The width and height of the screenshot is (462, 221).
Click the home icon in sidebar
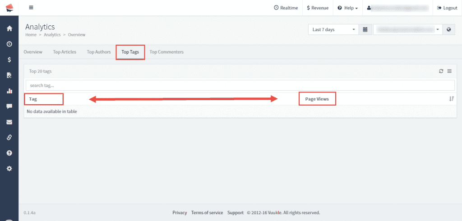pyautogui.click(x=9, y=28)
